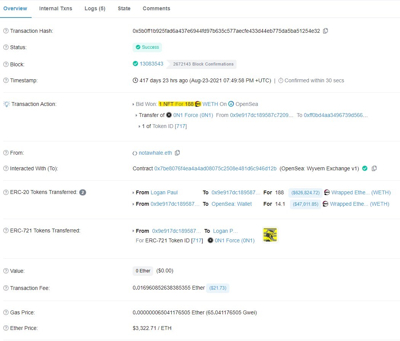The image size is (400, 341).
Task: Copy the transaction hash to clipboard
Action: coord(325,31)
